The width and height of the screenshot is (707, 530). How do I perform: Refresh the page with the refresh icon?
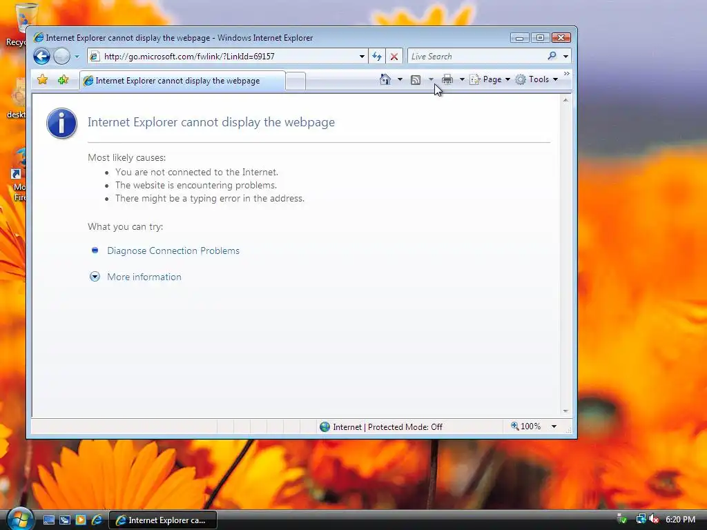[377, 57]
